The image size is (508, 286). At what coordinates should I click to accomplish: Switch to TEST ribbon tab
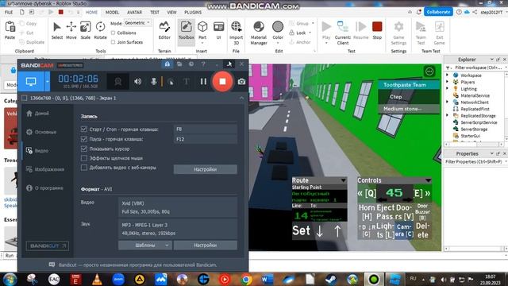[155, 13]
